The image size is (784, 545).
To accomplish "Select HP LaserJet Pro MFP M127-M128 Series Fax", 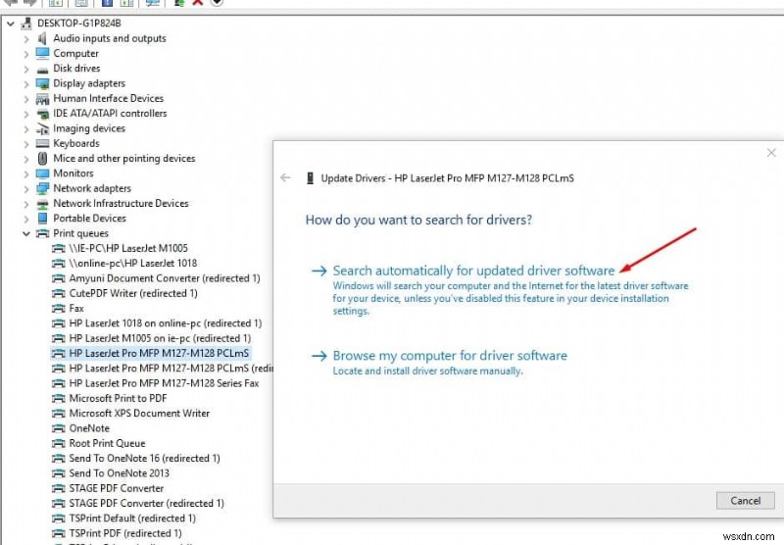I will point(164,383).
